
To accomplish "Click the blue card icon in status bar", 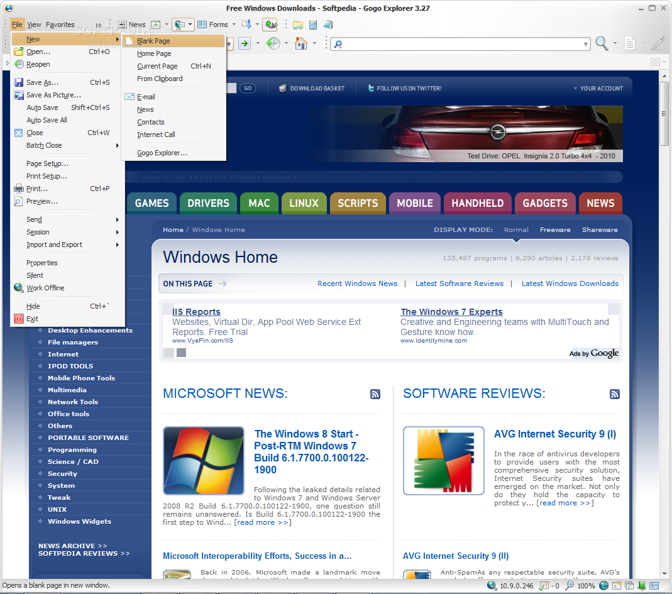I will (654, 585).
